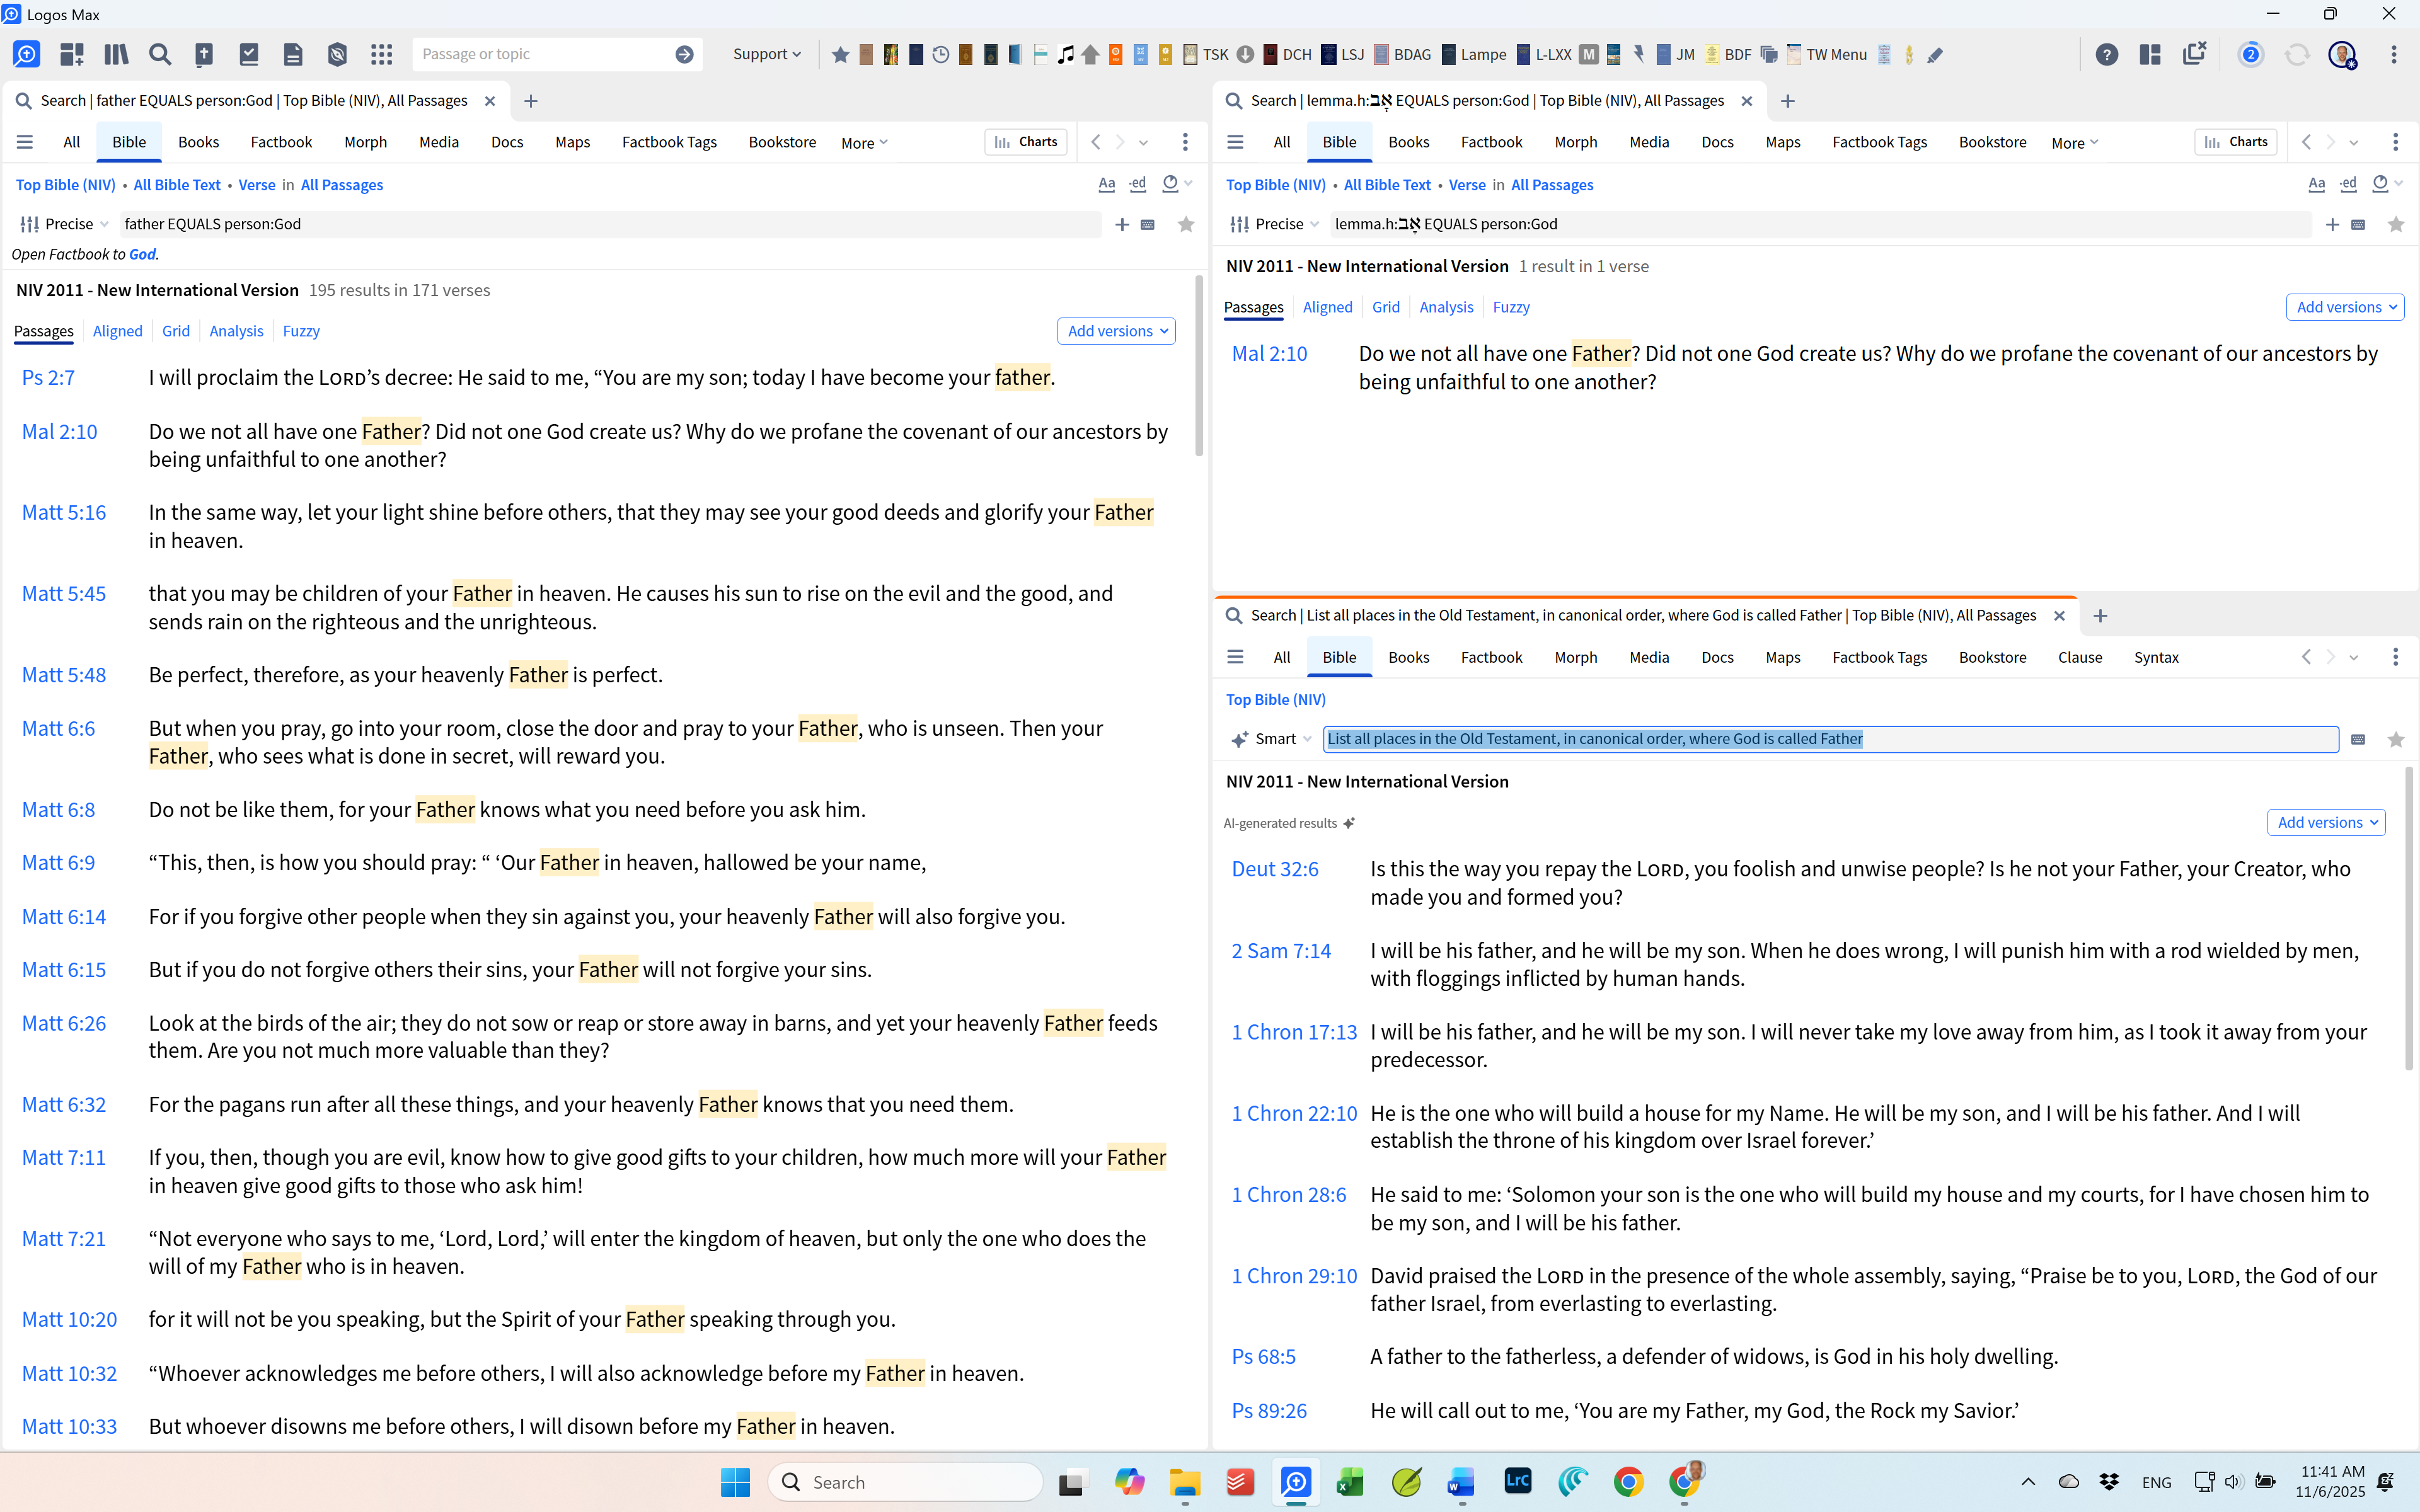Expand the Support dropdown menu
Image resolution: width=2420 pixels, height=1512 pixels.
coord(766,54)
